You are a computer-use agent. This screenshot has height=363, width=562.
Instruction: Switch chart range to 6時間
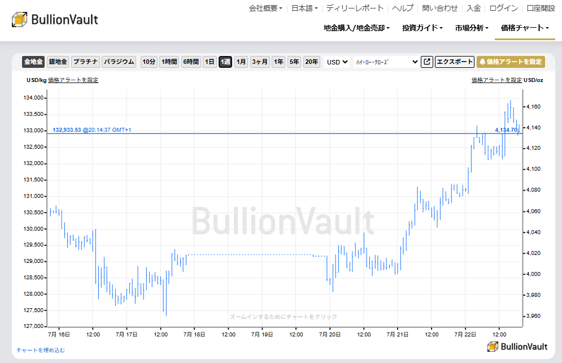pos(191,62)
